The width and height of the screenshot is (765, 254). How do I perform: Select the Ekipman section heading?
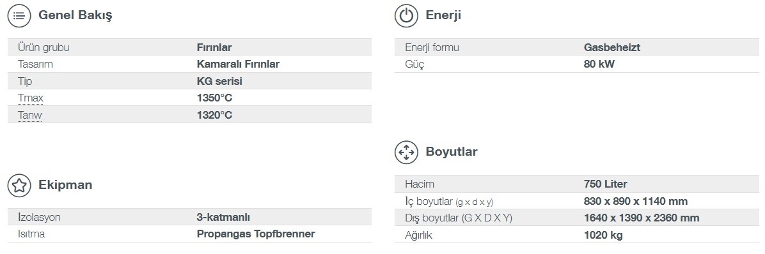[65, 185]
